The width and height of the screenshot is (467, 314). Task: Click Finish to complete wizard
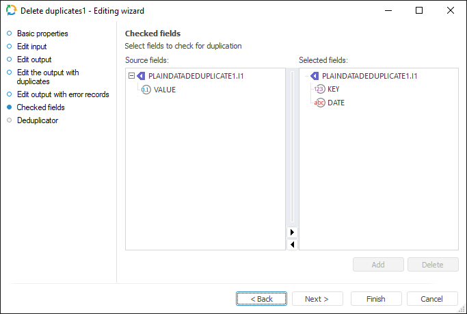[x=375, y=299]
